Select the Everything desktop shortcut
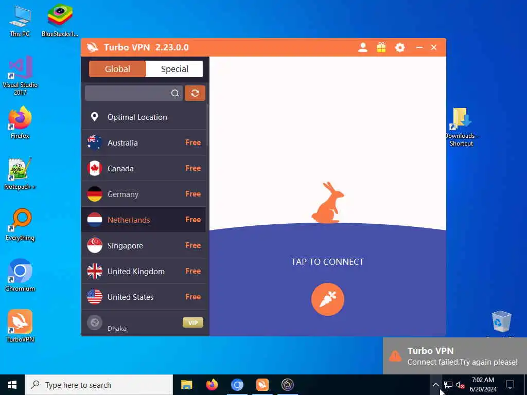The image size is (527, 395). click(20, 224)
